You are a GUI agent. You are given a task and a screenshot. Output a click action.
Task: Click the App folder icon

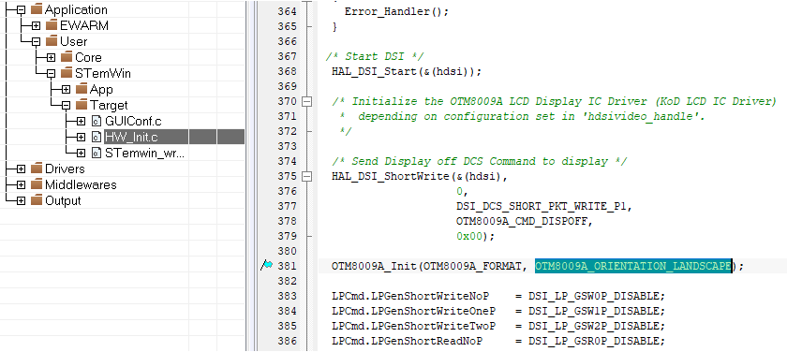click(82, 90)
